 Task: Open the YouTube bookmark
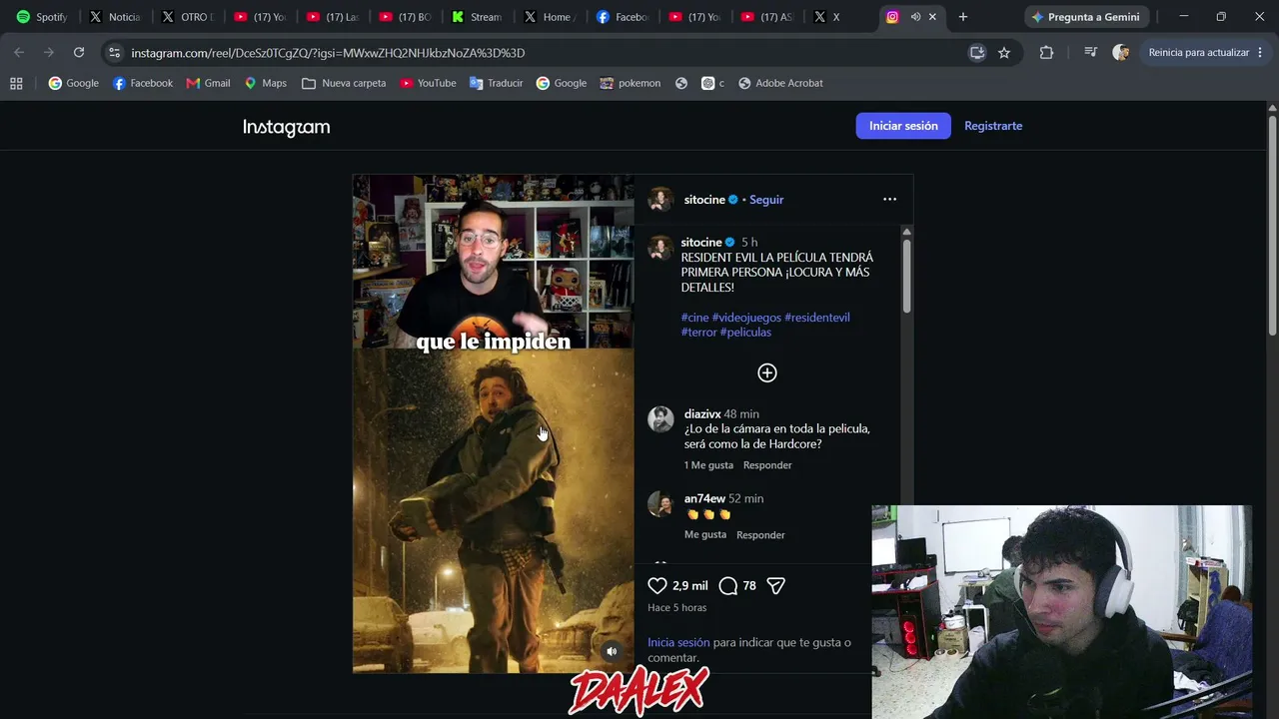pyautogui.click(x=428, y=83)
